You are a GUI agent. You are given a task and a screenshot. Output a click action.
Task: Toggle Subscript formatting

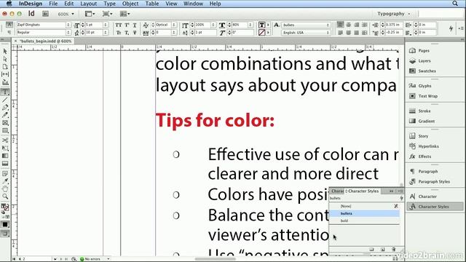point(127,33)
